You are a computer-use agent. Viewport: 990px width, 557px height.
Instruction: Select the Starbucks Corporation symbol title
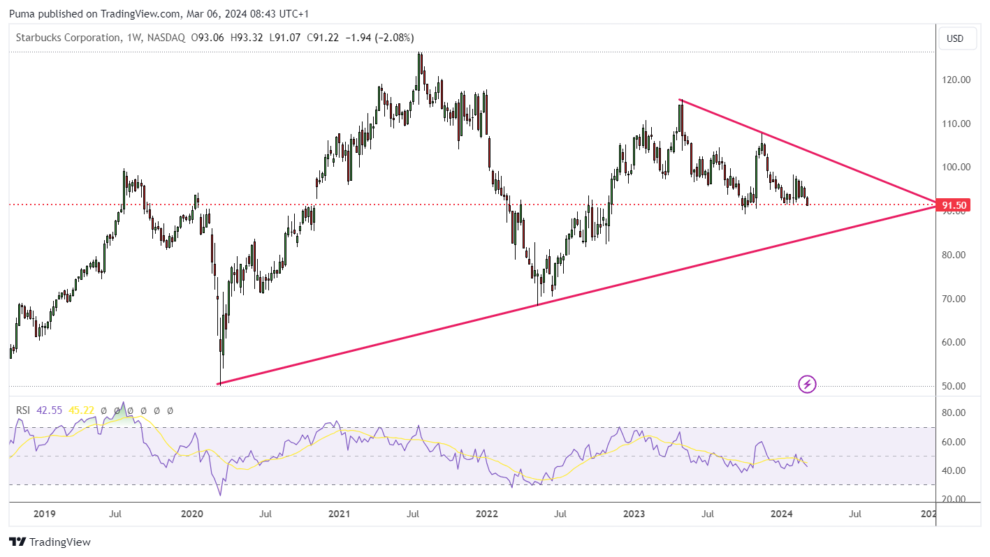(x=68, y=38)
